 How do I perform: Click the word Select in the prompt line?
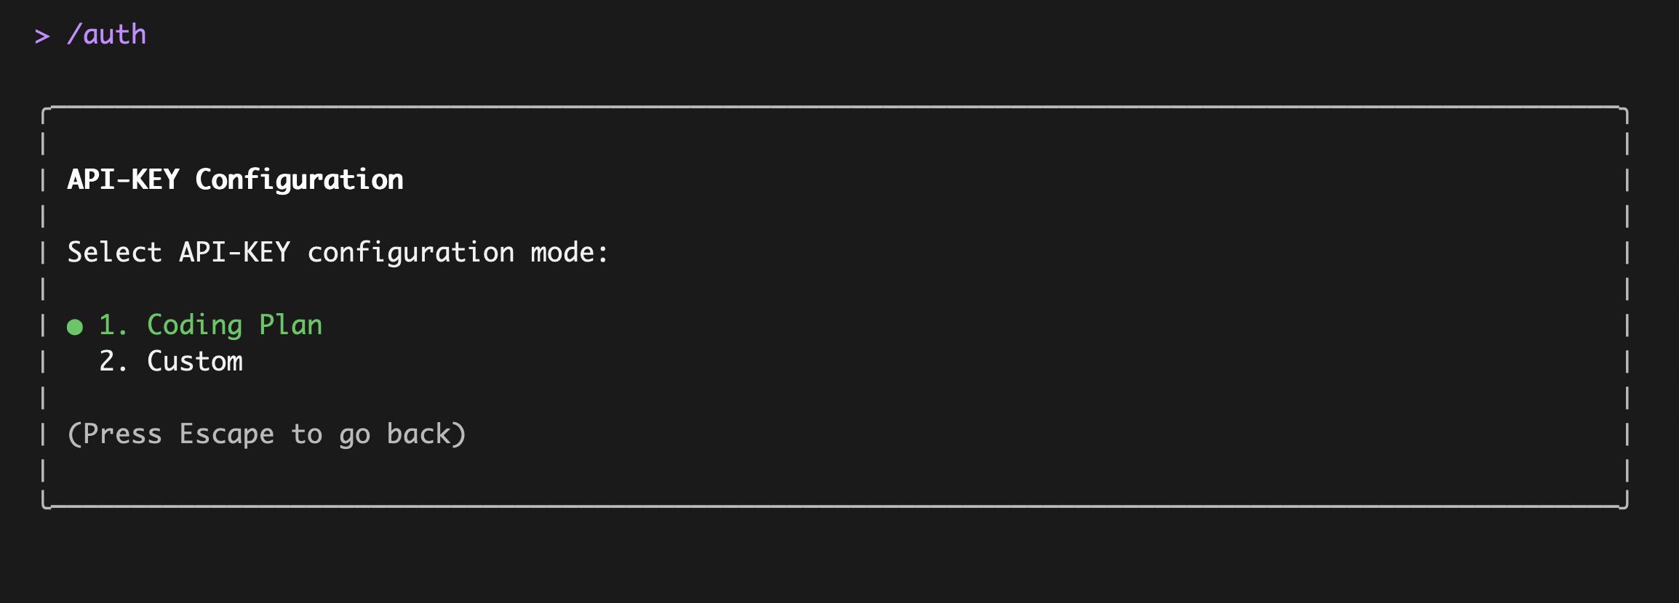(x=114, y=252)
